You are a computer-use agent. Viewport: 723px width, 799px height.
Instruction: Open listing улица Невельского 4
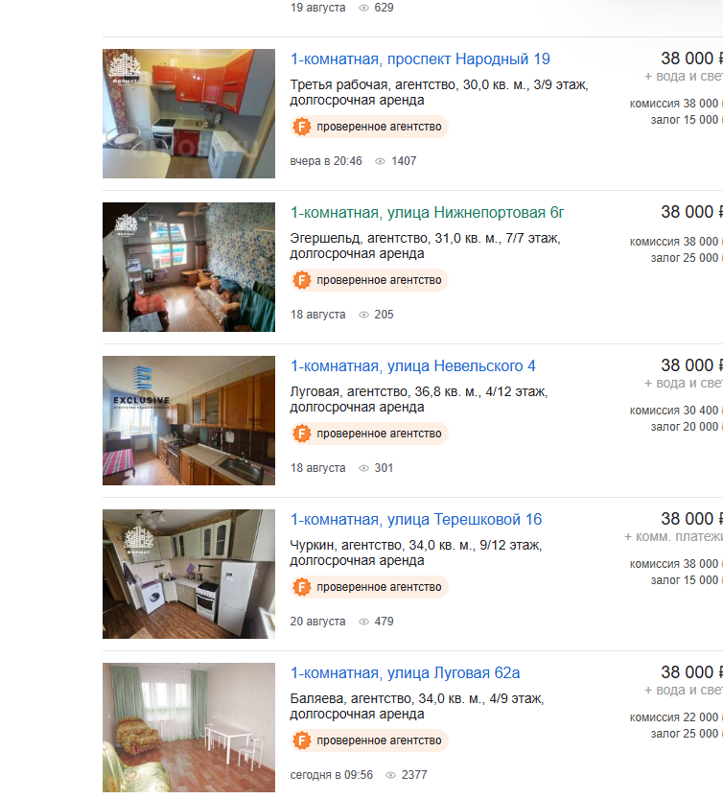412,365
